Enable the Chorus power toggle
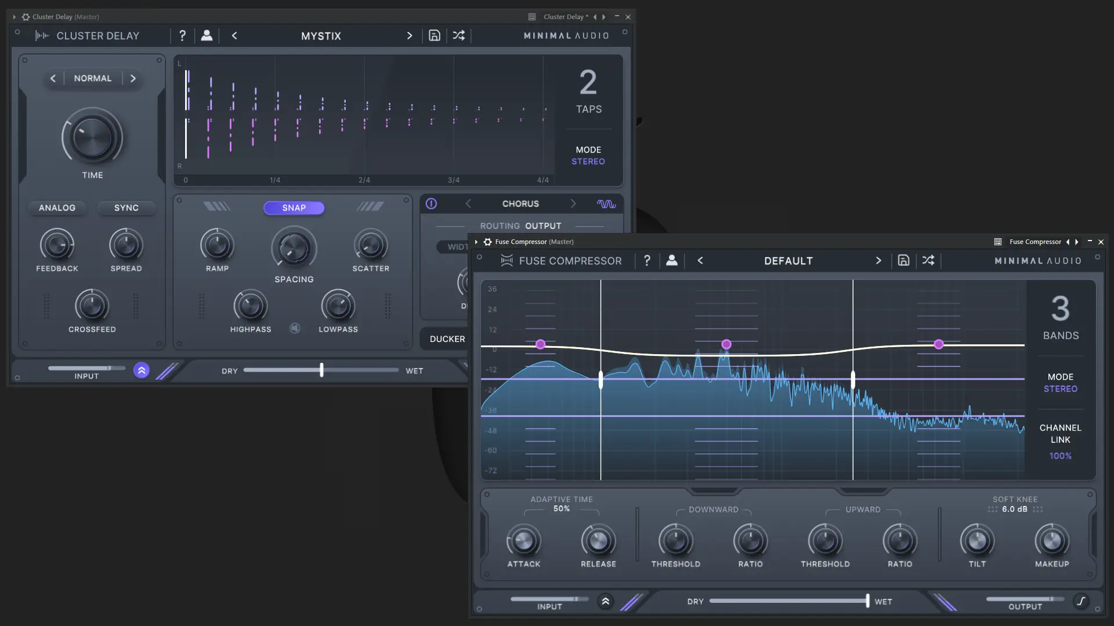The image size is (1114, 626). tap(432, 203)
